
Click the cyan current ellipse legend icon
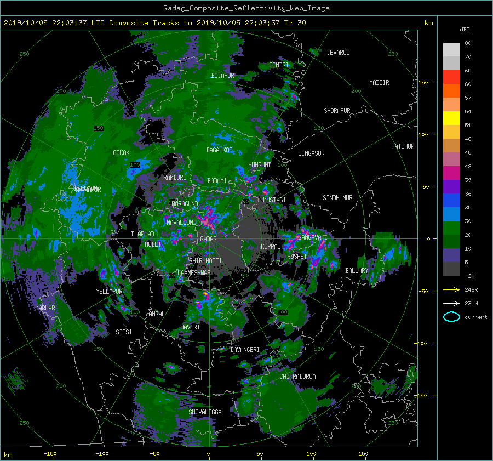[x=451, y=317]
